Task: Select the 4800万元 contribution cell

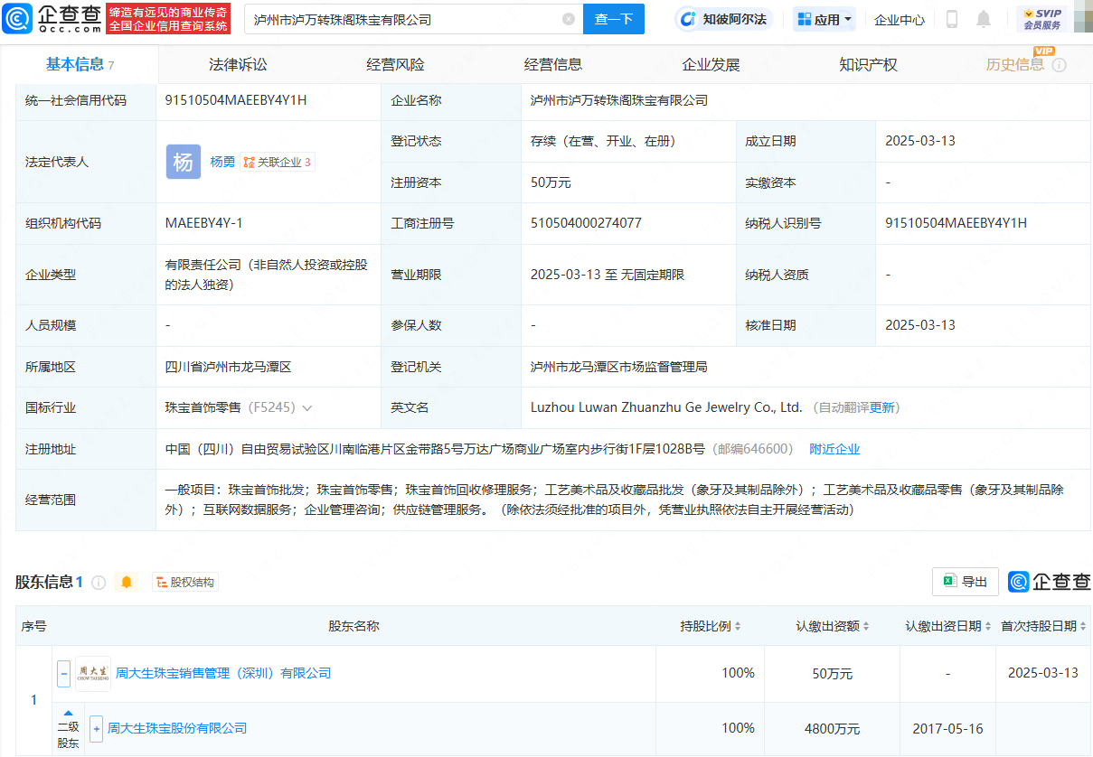Action: [833, 728]
